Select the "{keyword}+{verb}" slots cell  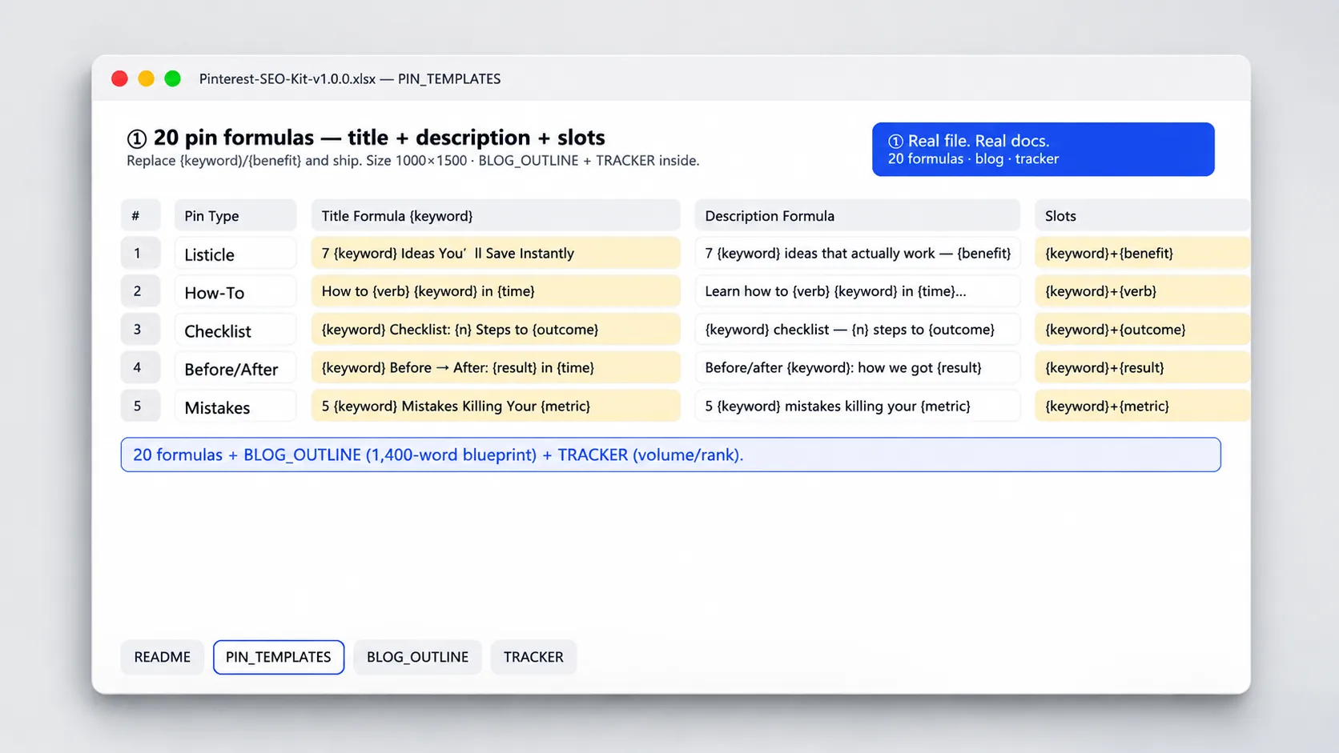pos(1143,291)
